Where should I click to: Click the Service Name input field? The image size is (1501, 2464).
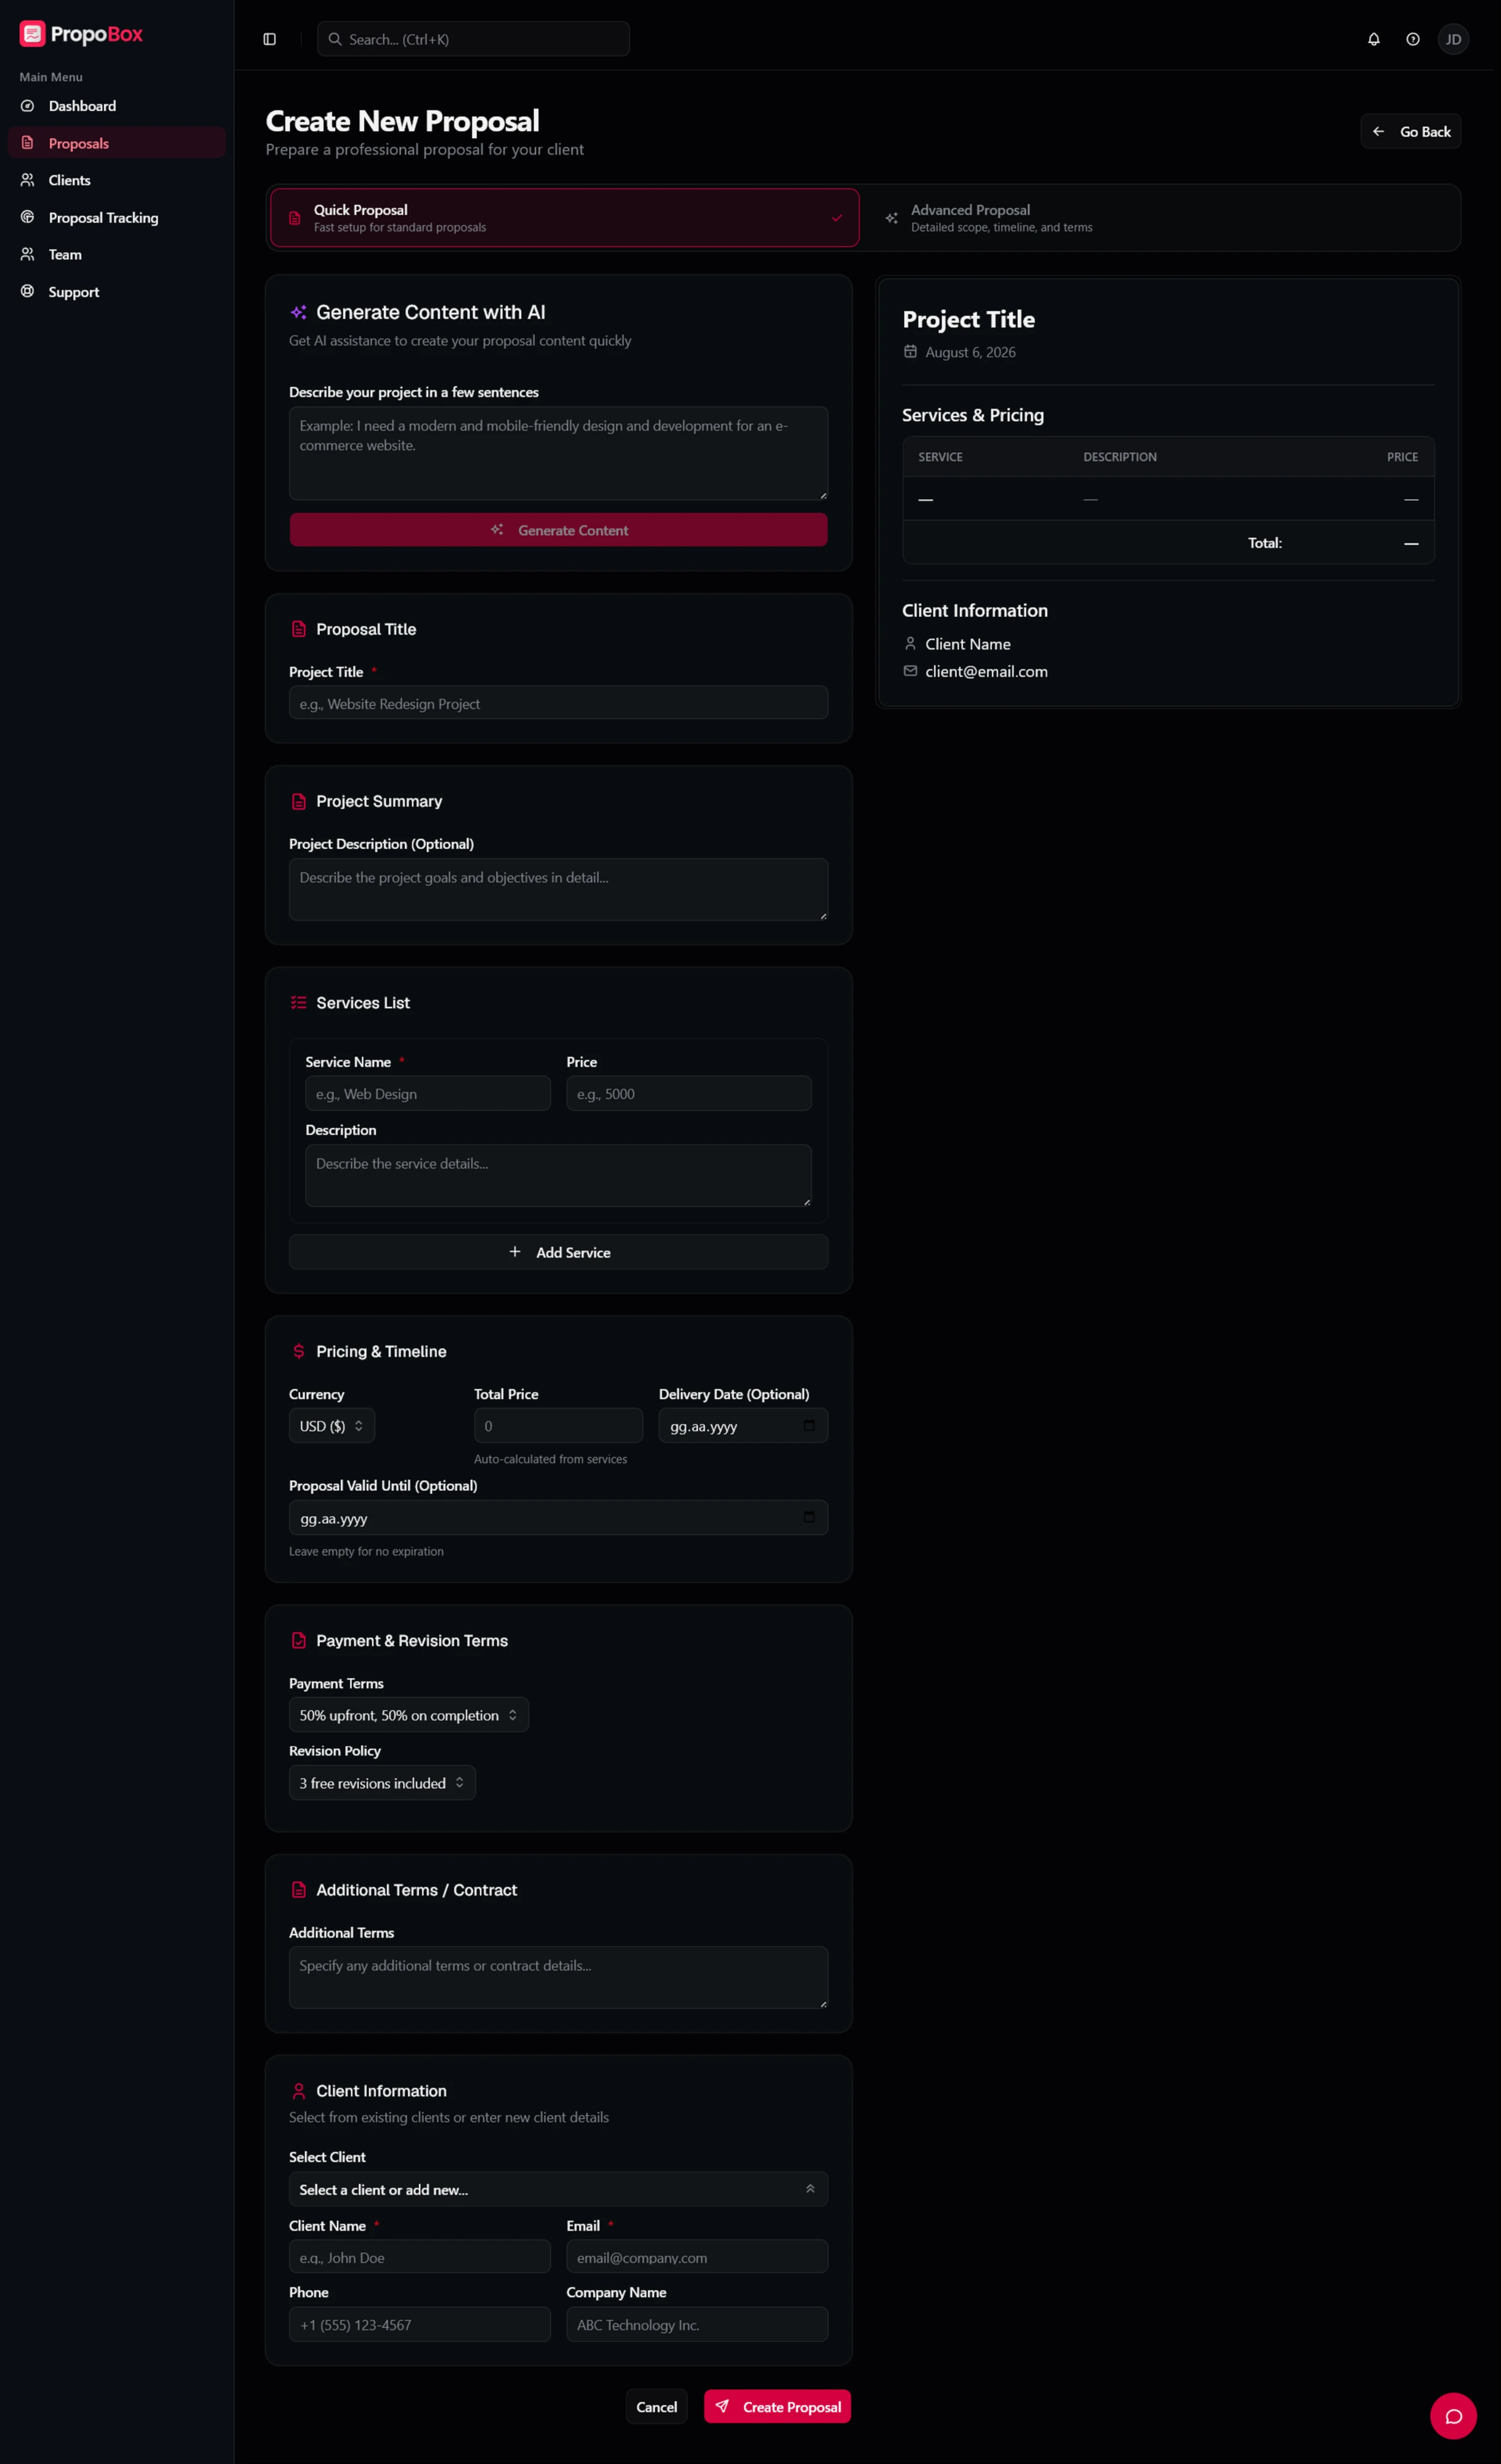click(428, 1093)
